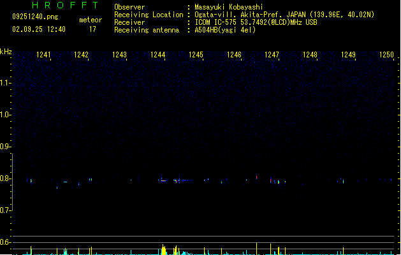Image resolution: width=401 pixels, height=255 pixels.
Task: Click the 1242 time axis marker
Action: [81, 55]
